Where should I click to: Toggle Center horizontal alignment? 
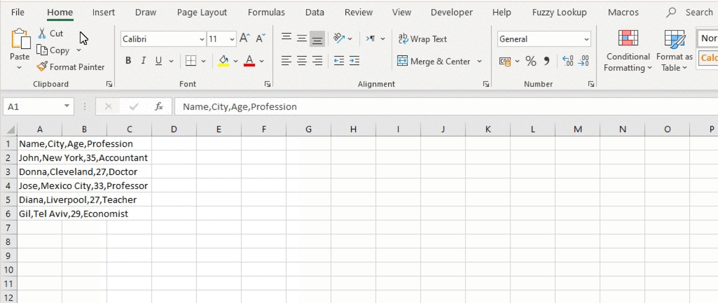(302, 61)
